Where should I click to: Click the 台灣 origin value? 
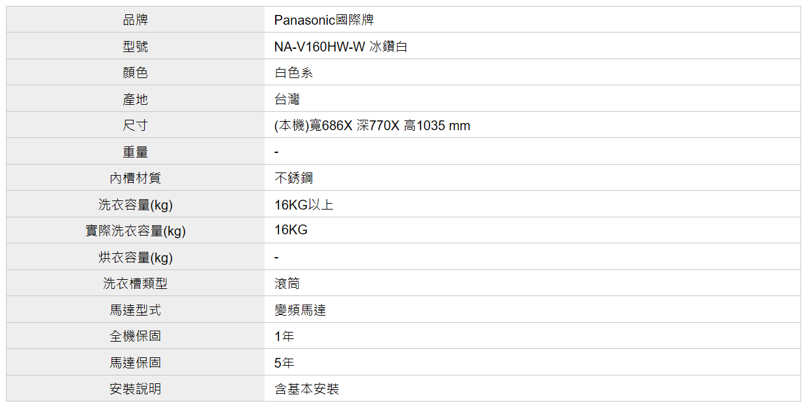[287, 100]
